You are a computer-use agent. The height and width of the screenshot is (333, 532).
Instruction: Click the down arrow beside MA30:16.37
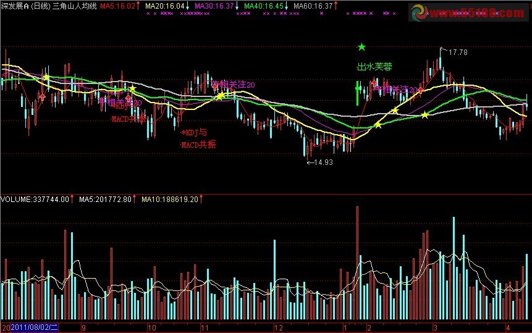tap(237, 6)
